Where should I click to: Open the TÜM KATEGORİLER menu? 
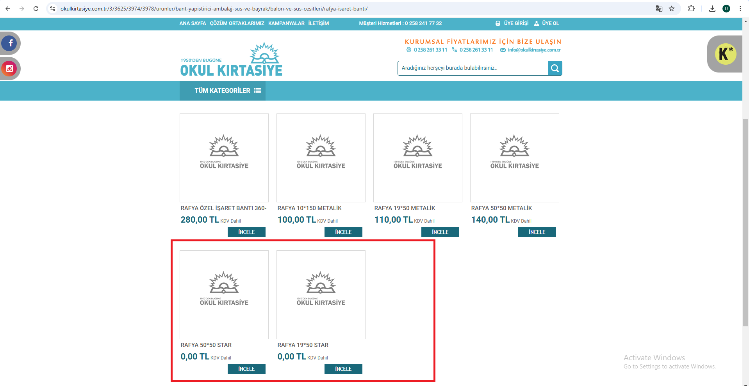coord(223,90)
